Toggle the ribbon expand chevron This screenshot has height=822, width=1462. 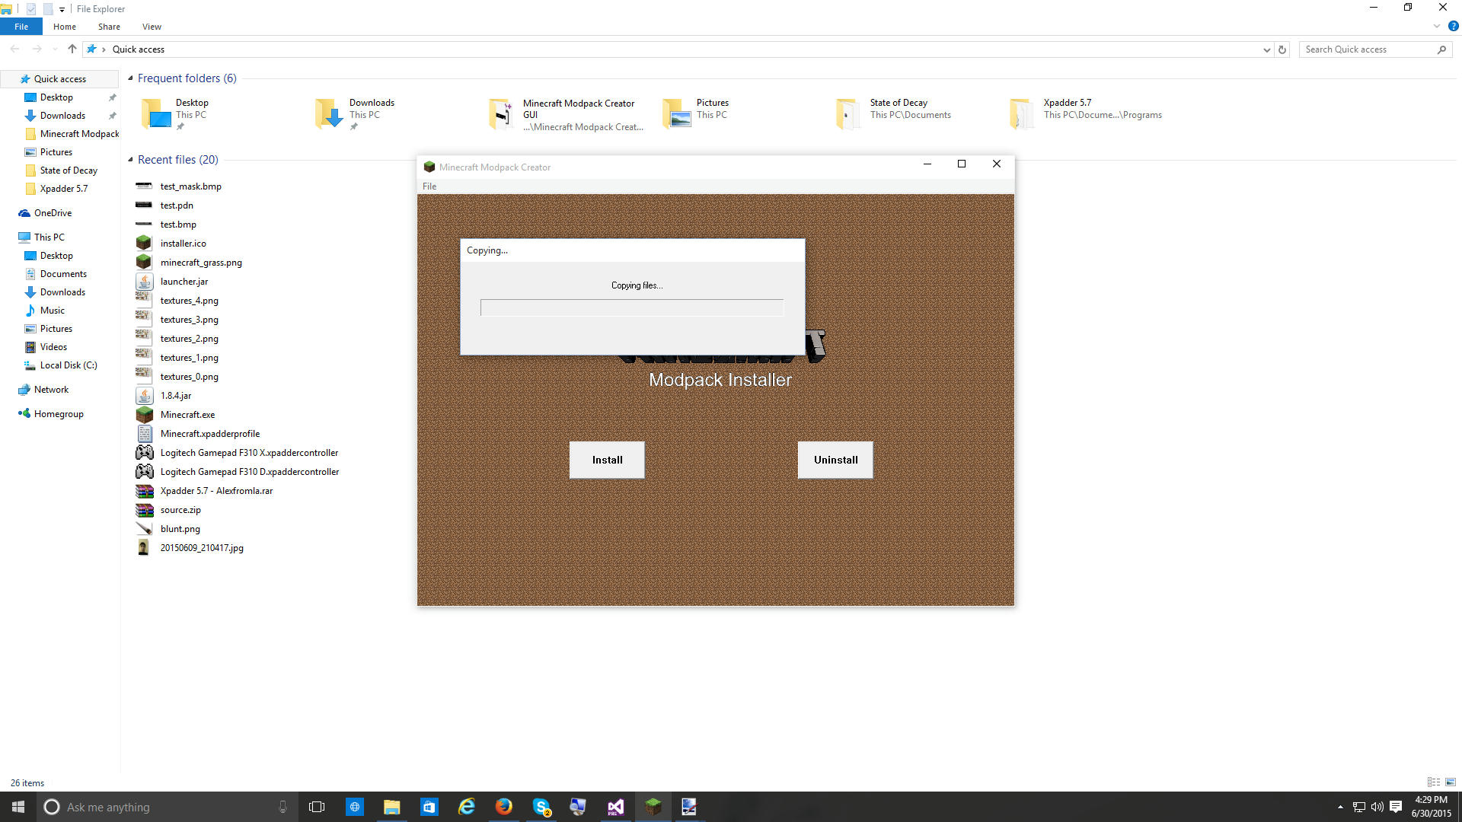tap(1437, 26)
